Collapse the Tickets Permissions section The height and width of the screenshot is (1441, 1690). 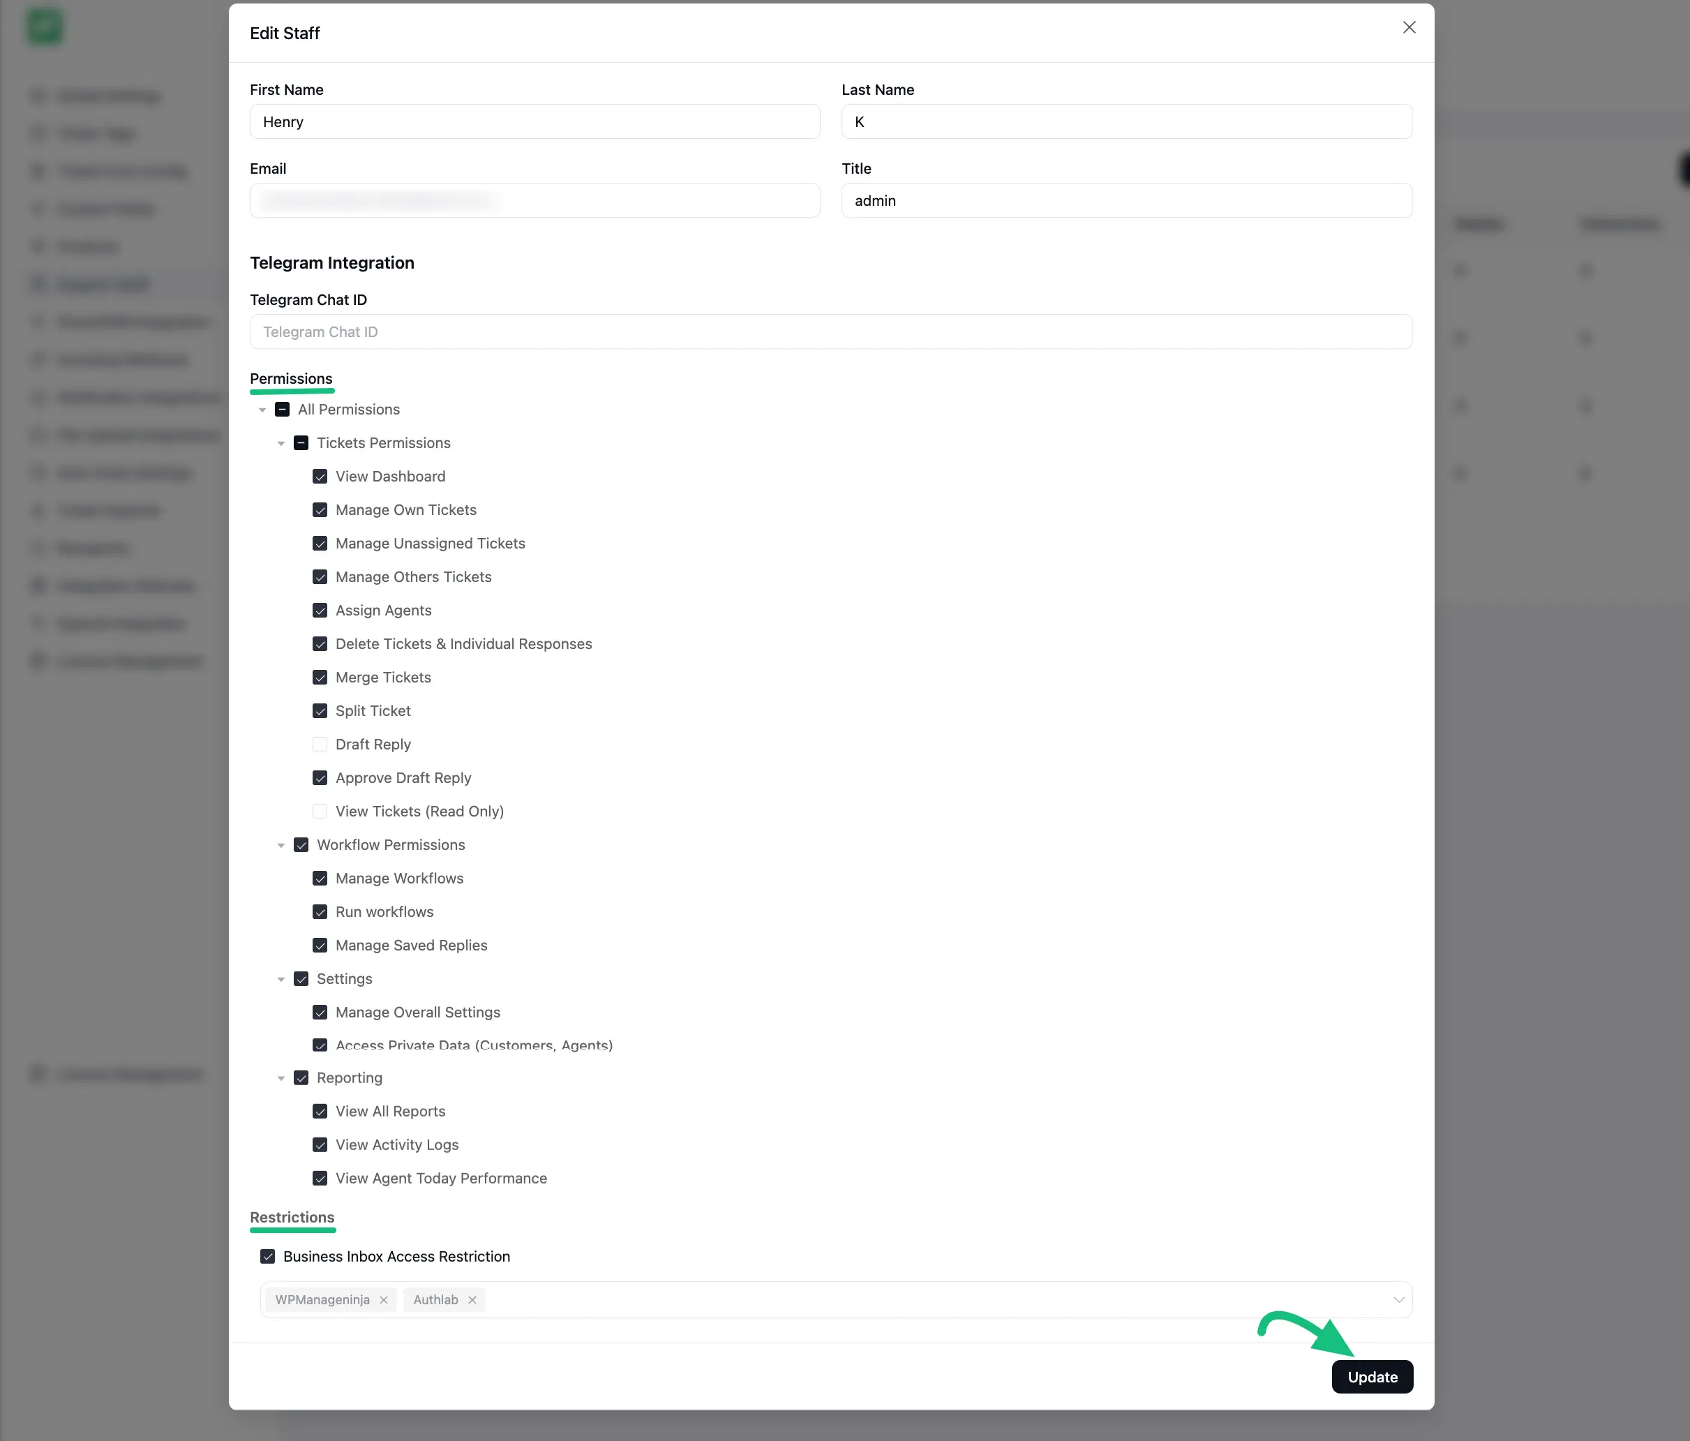coord(281,443)
